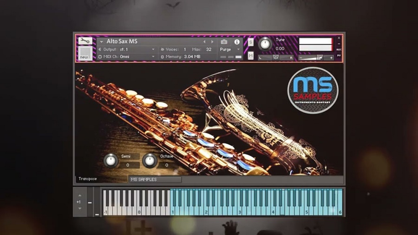Shift keyboard octave up arrow

[x=80, y=196]
